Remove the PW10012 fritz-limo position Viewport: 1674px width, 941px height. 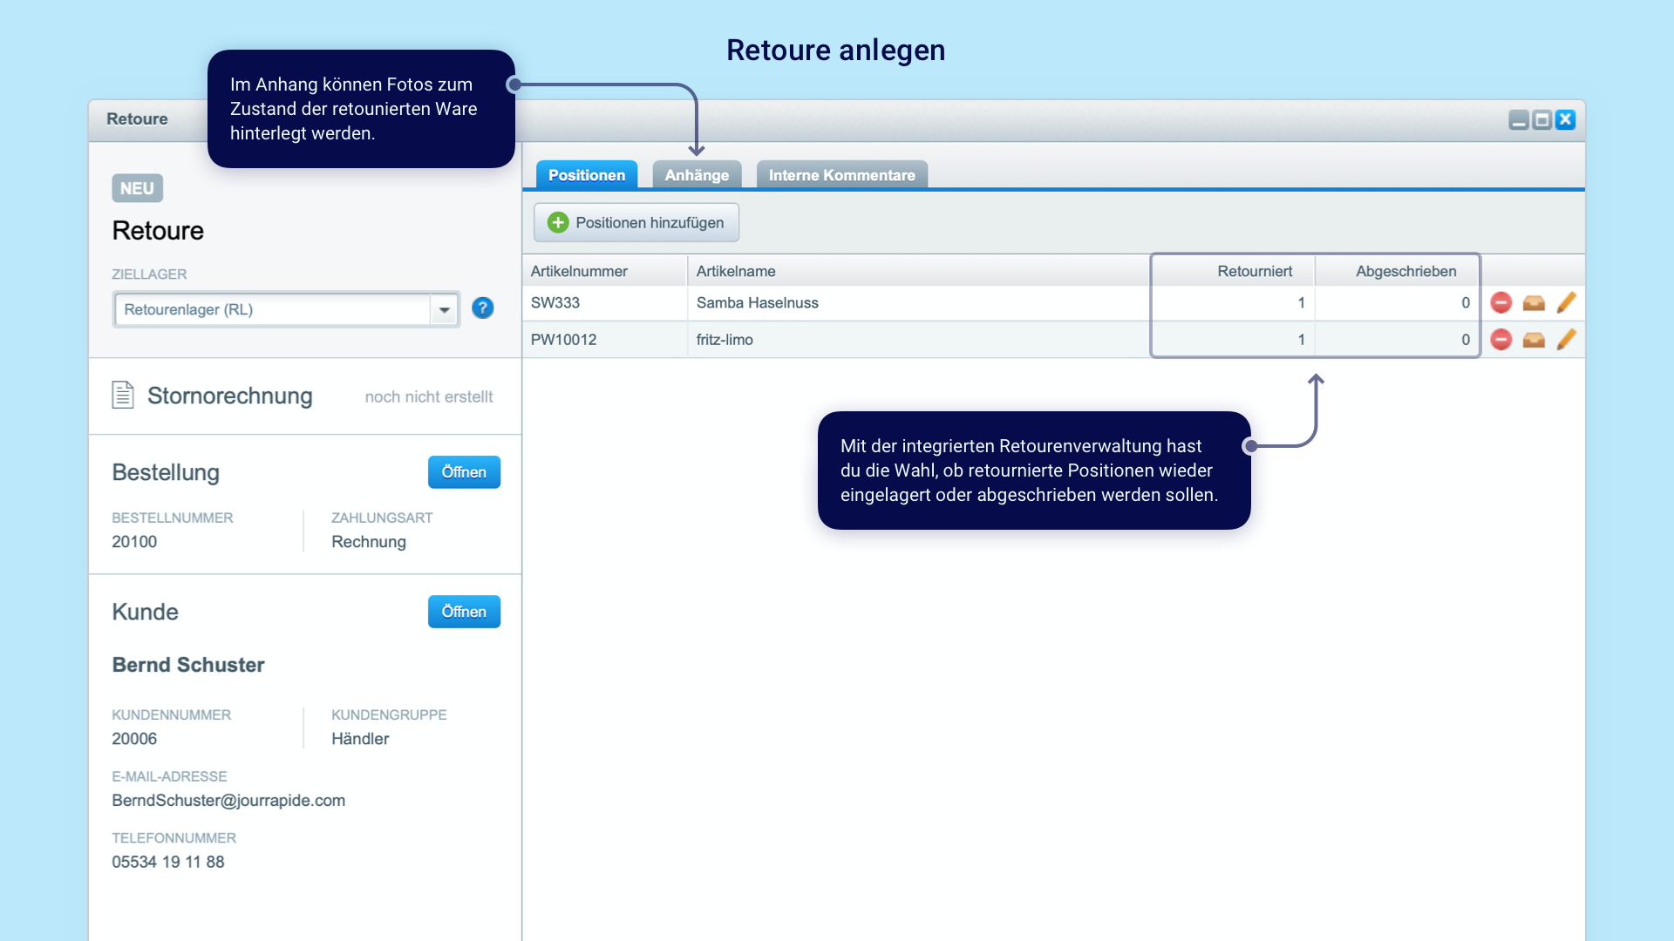(1500, 340)
